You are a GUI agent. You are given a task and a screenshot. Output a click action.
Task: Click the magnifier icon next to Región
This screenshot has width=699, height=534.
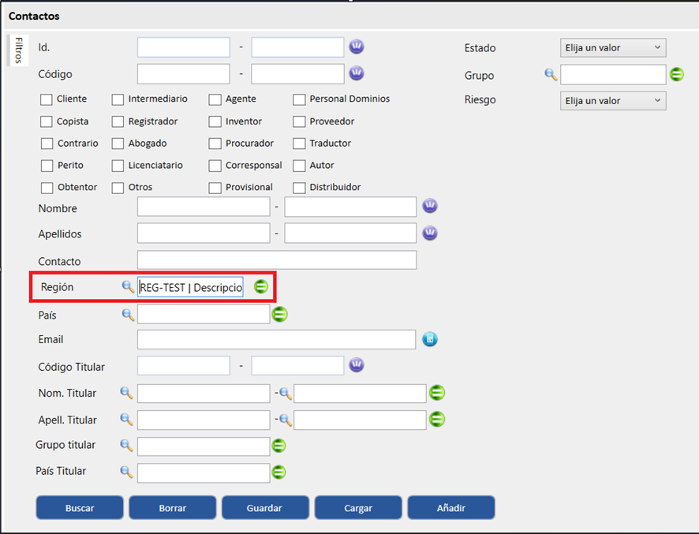tap(128, 287)
